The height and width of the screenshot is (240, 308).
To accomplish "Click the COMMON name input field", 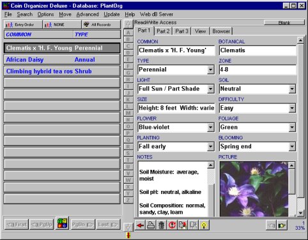I will [176, 50].
